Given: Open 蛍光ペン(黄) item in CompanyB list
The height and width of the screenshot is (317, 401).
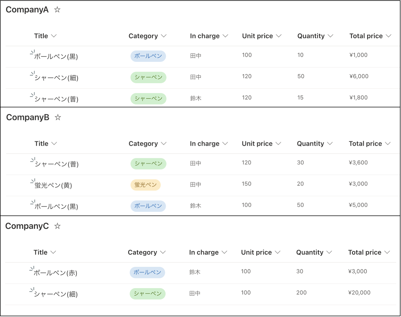Looking at the screenshot, I should tap(53, 185).
